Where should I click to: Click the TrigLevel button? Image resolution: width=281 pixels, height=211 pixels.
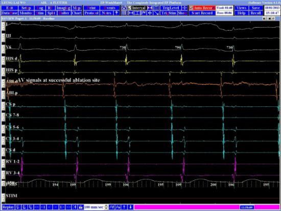pyautogui.click(x=171, y=8)
